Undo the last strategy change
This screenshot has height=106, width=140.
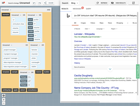[x=34, y=3]
